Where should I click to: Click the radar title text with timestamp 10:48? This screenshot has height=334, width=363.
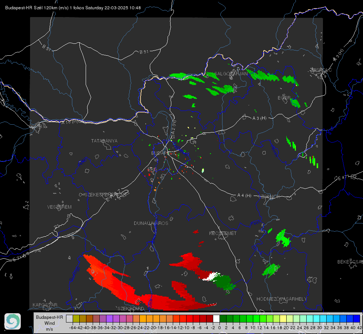(73, 8)
